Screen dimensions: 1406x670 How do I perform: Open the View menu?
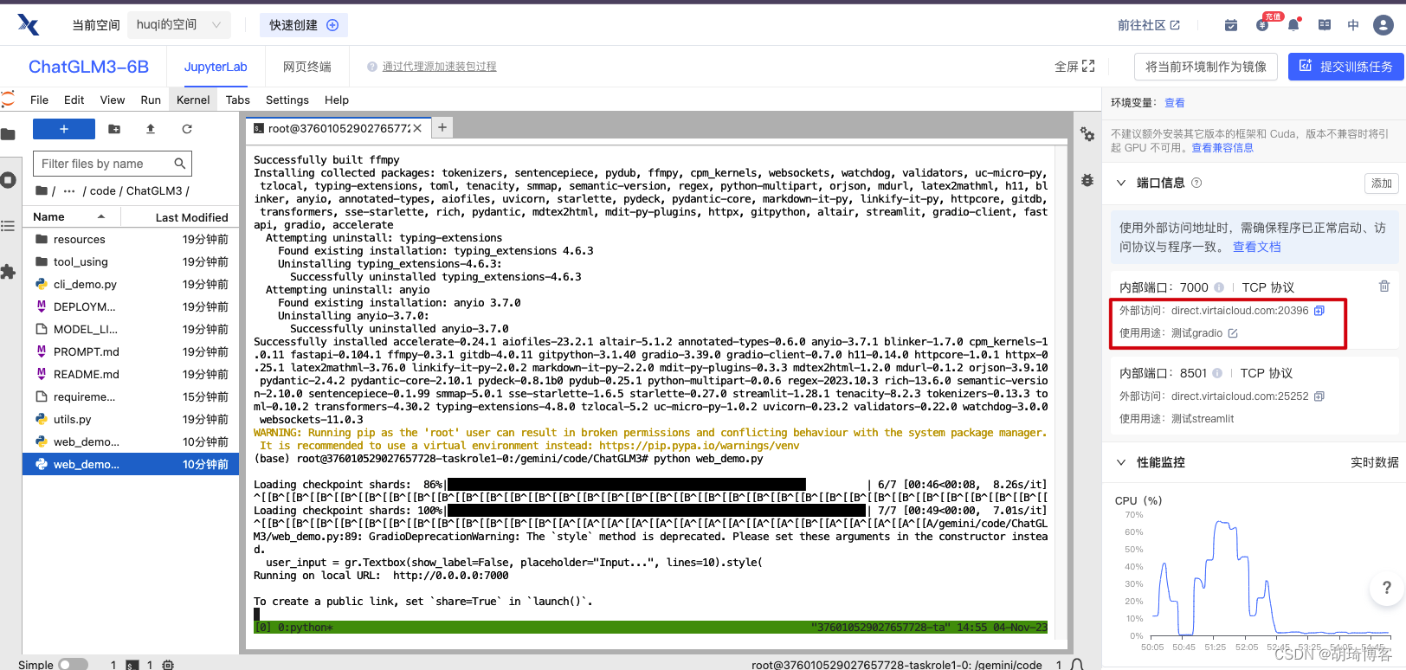(x=113, y=100)
